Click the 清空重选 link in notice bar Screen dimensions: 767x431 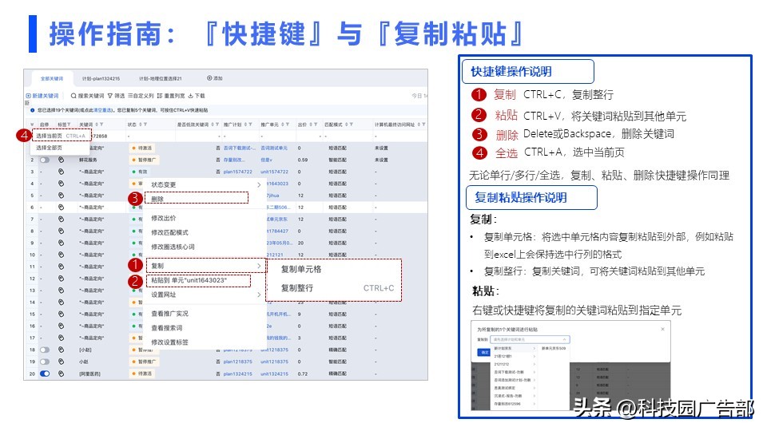(103, 110)
